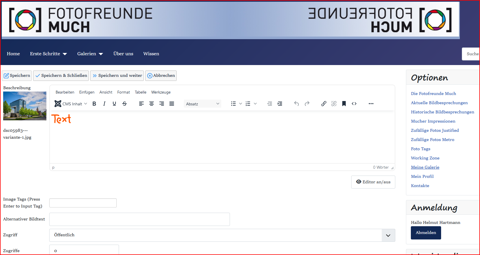Click Speichern & Schließen button
The width and height of the screenshot is (480, 255).
pos(61,76)
